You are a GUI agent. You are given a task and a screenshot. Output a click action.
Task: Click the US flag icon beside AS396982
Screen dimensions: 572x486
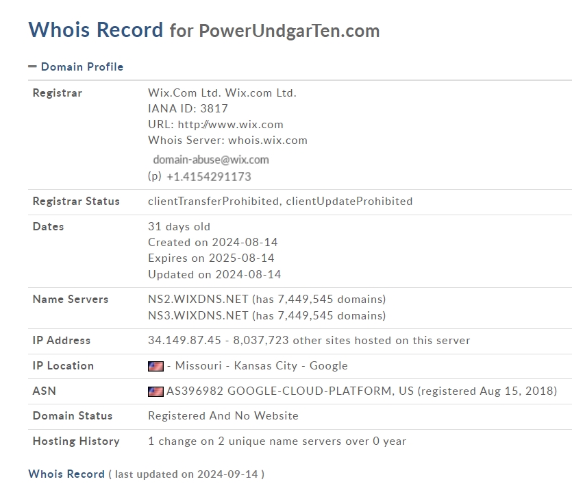tap(156, 391)
